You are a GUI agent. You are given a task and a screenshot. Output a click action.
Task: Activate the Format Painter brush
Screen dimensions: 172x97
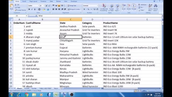(20, 10)
